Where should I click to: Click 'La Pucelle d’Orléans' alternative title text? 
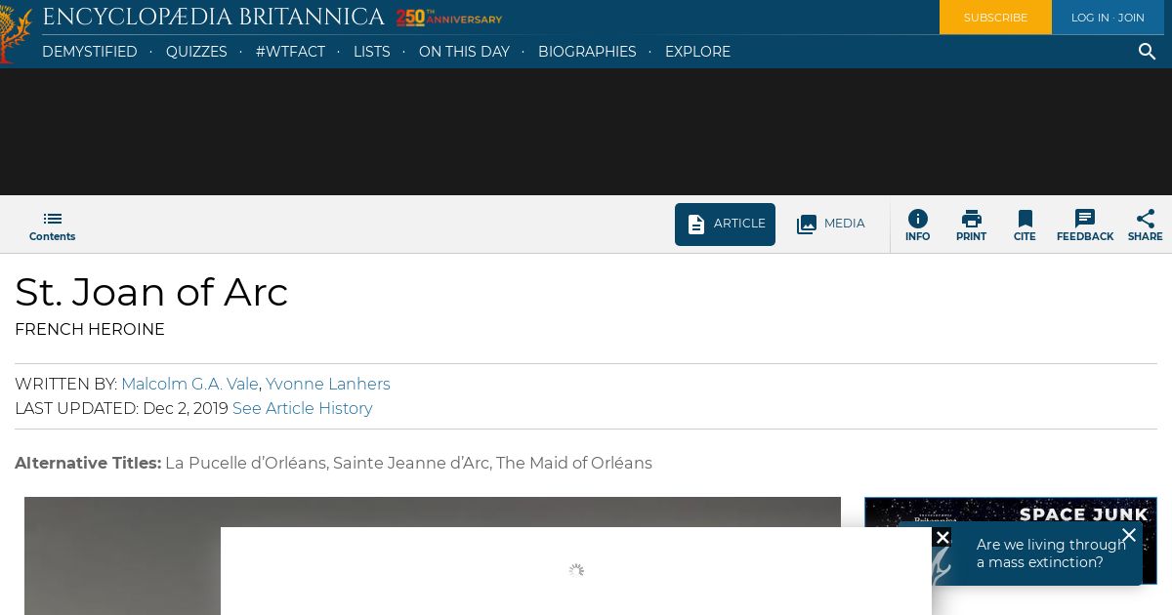[x=245, y=463]
